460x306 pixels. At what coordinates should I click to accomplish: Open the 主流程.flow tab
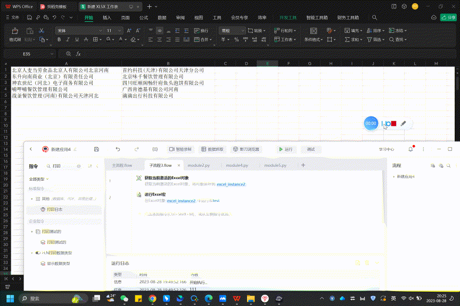pyautogui.click(x=121, y=166)
